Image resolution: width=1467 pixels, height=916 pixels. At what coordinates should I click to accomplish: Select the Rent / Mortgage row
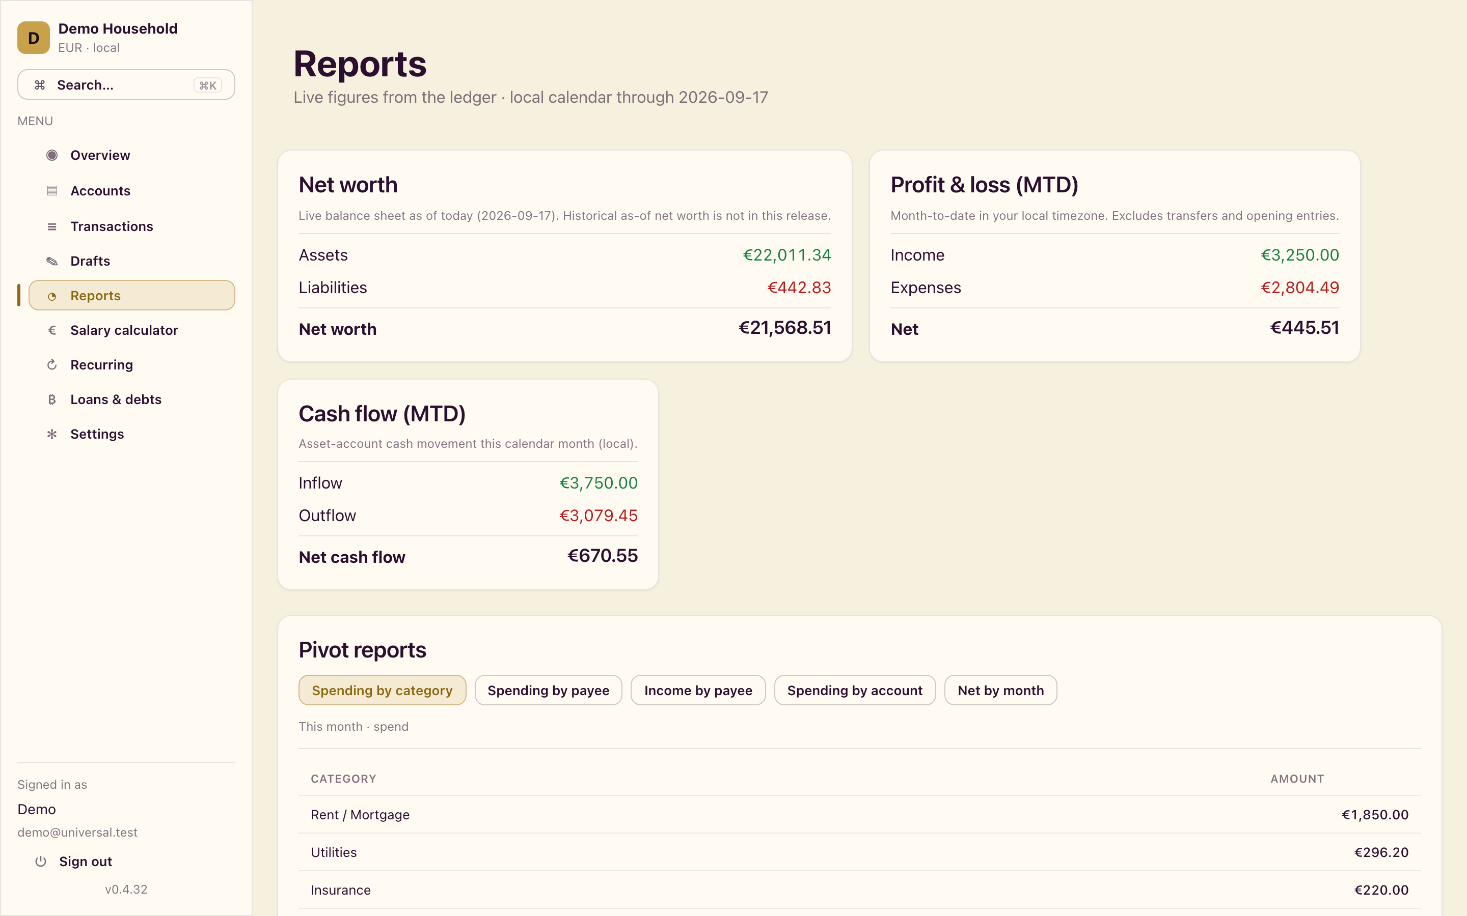coord(859,815)
